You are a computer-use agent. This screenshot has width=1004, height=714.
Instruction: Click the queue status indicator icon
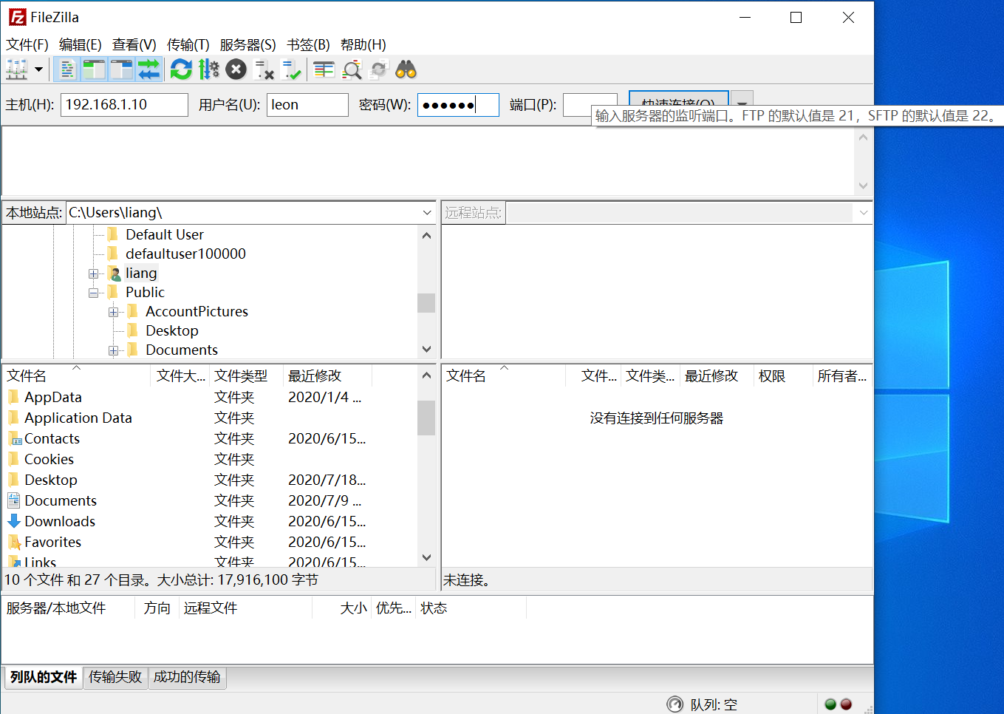(x=675, y=704)
